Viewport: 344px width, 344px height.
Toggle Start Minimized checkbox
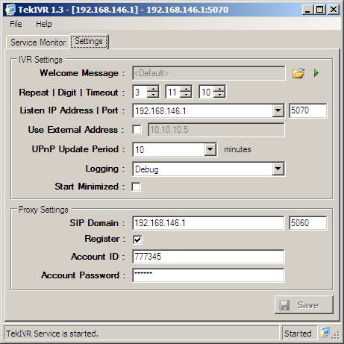136,187
